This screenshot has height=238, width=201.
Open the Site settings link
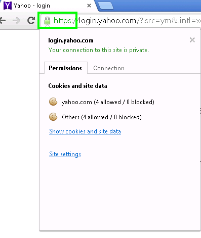point(65,154)
